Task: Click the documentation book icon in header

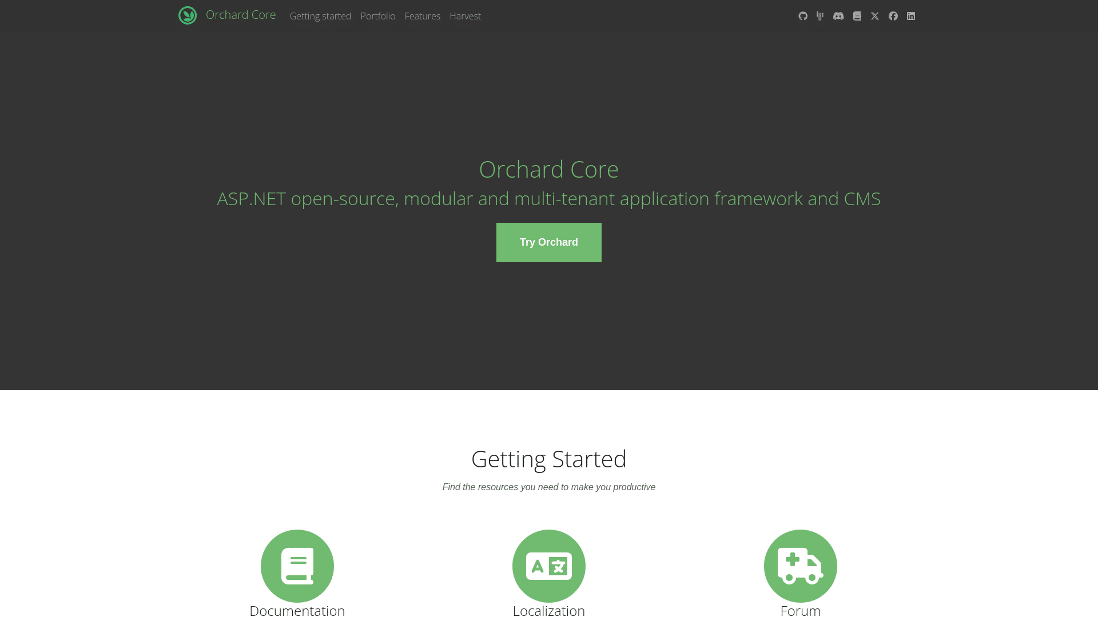Action: click(857, 16)
